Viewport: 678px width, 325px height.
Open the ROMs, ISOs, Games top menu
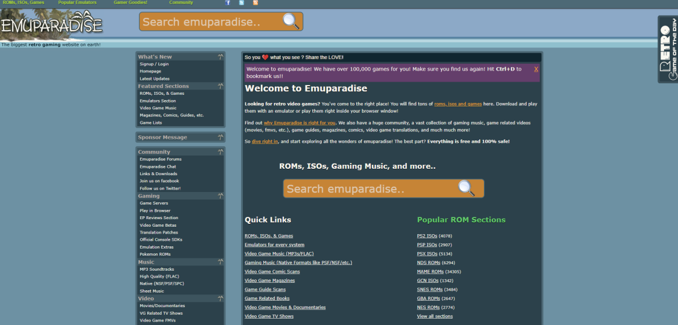[23, 2]
